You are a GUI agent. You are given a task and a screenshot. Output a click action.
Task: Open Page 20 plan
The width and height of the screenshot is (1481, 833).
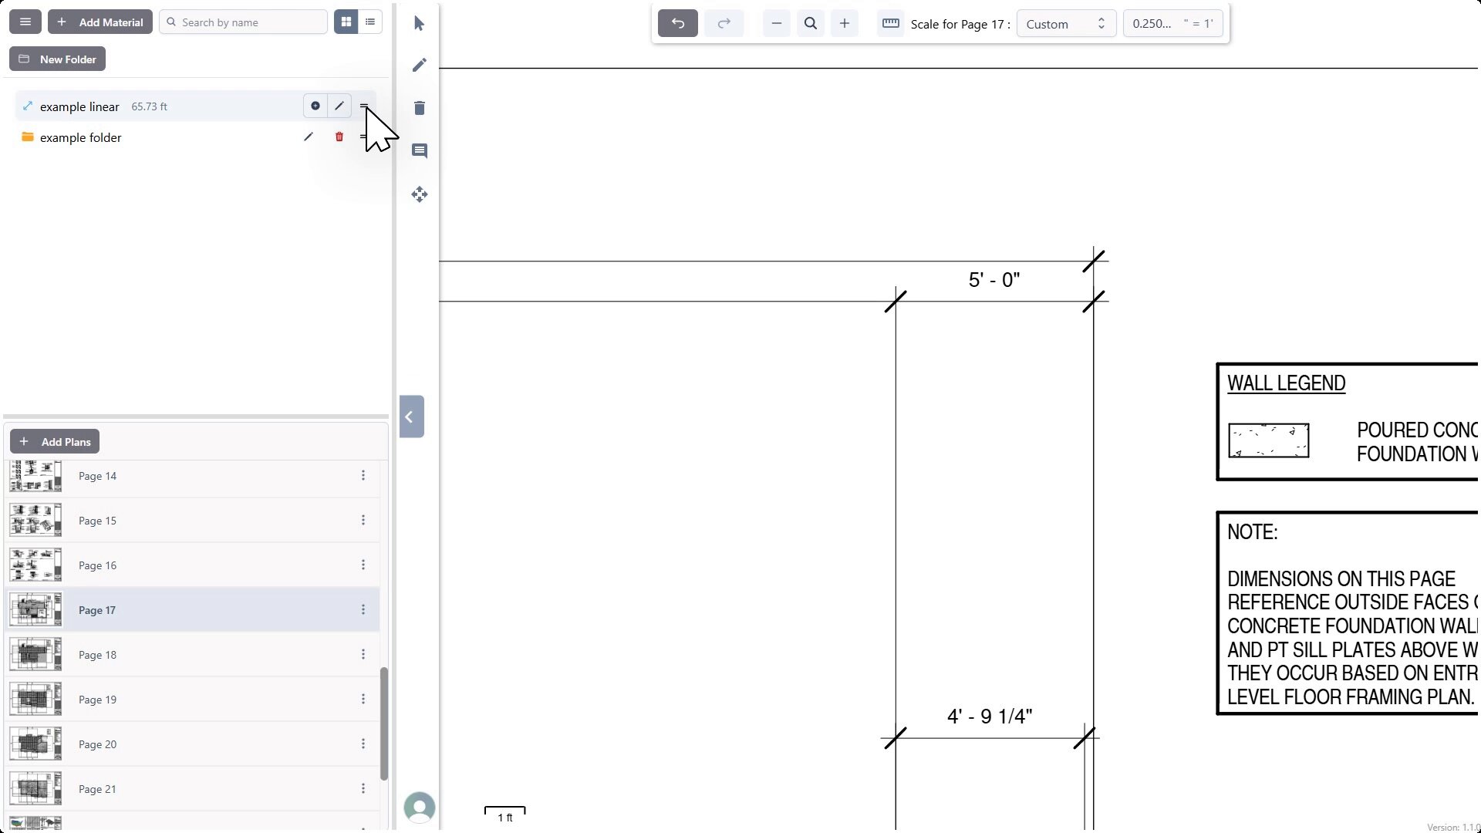coord(193,744)
